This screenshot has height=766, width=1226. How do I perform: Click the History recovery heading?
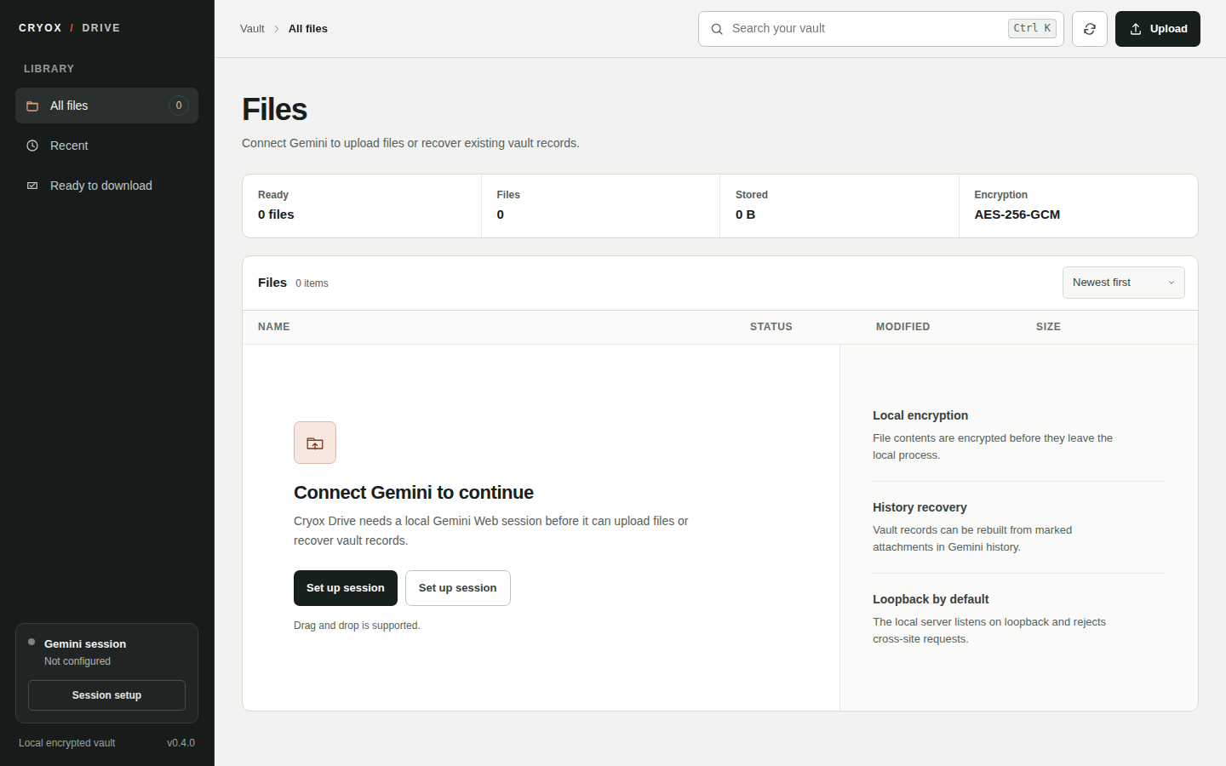[919, 507]
